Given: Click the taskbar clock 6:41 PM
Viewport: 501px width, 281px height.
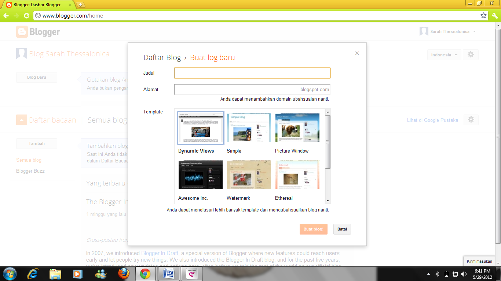Looking at the screenshot, I should point(482,271).
